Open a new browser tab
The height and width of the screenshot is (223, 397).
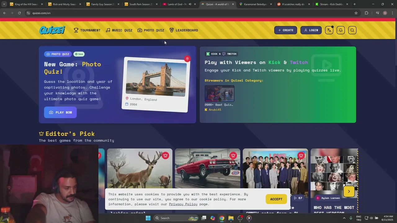tap(355, 4)
